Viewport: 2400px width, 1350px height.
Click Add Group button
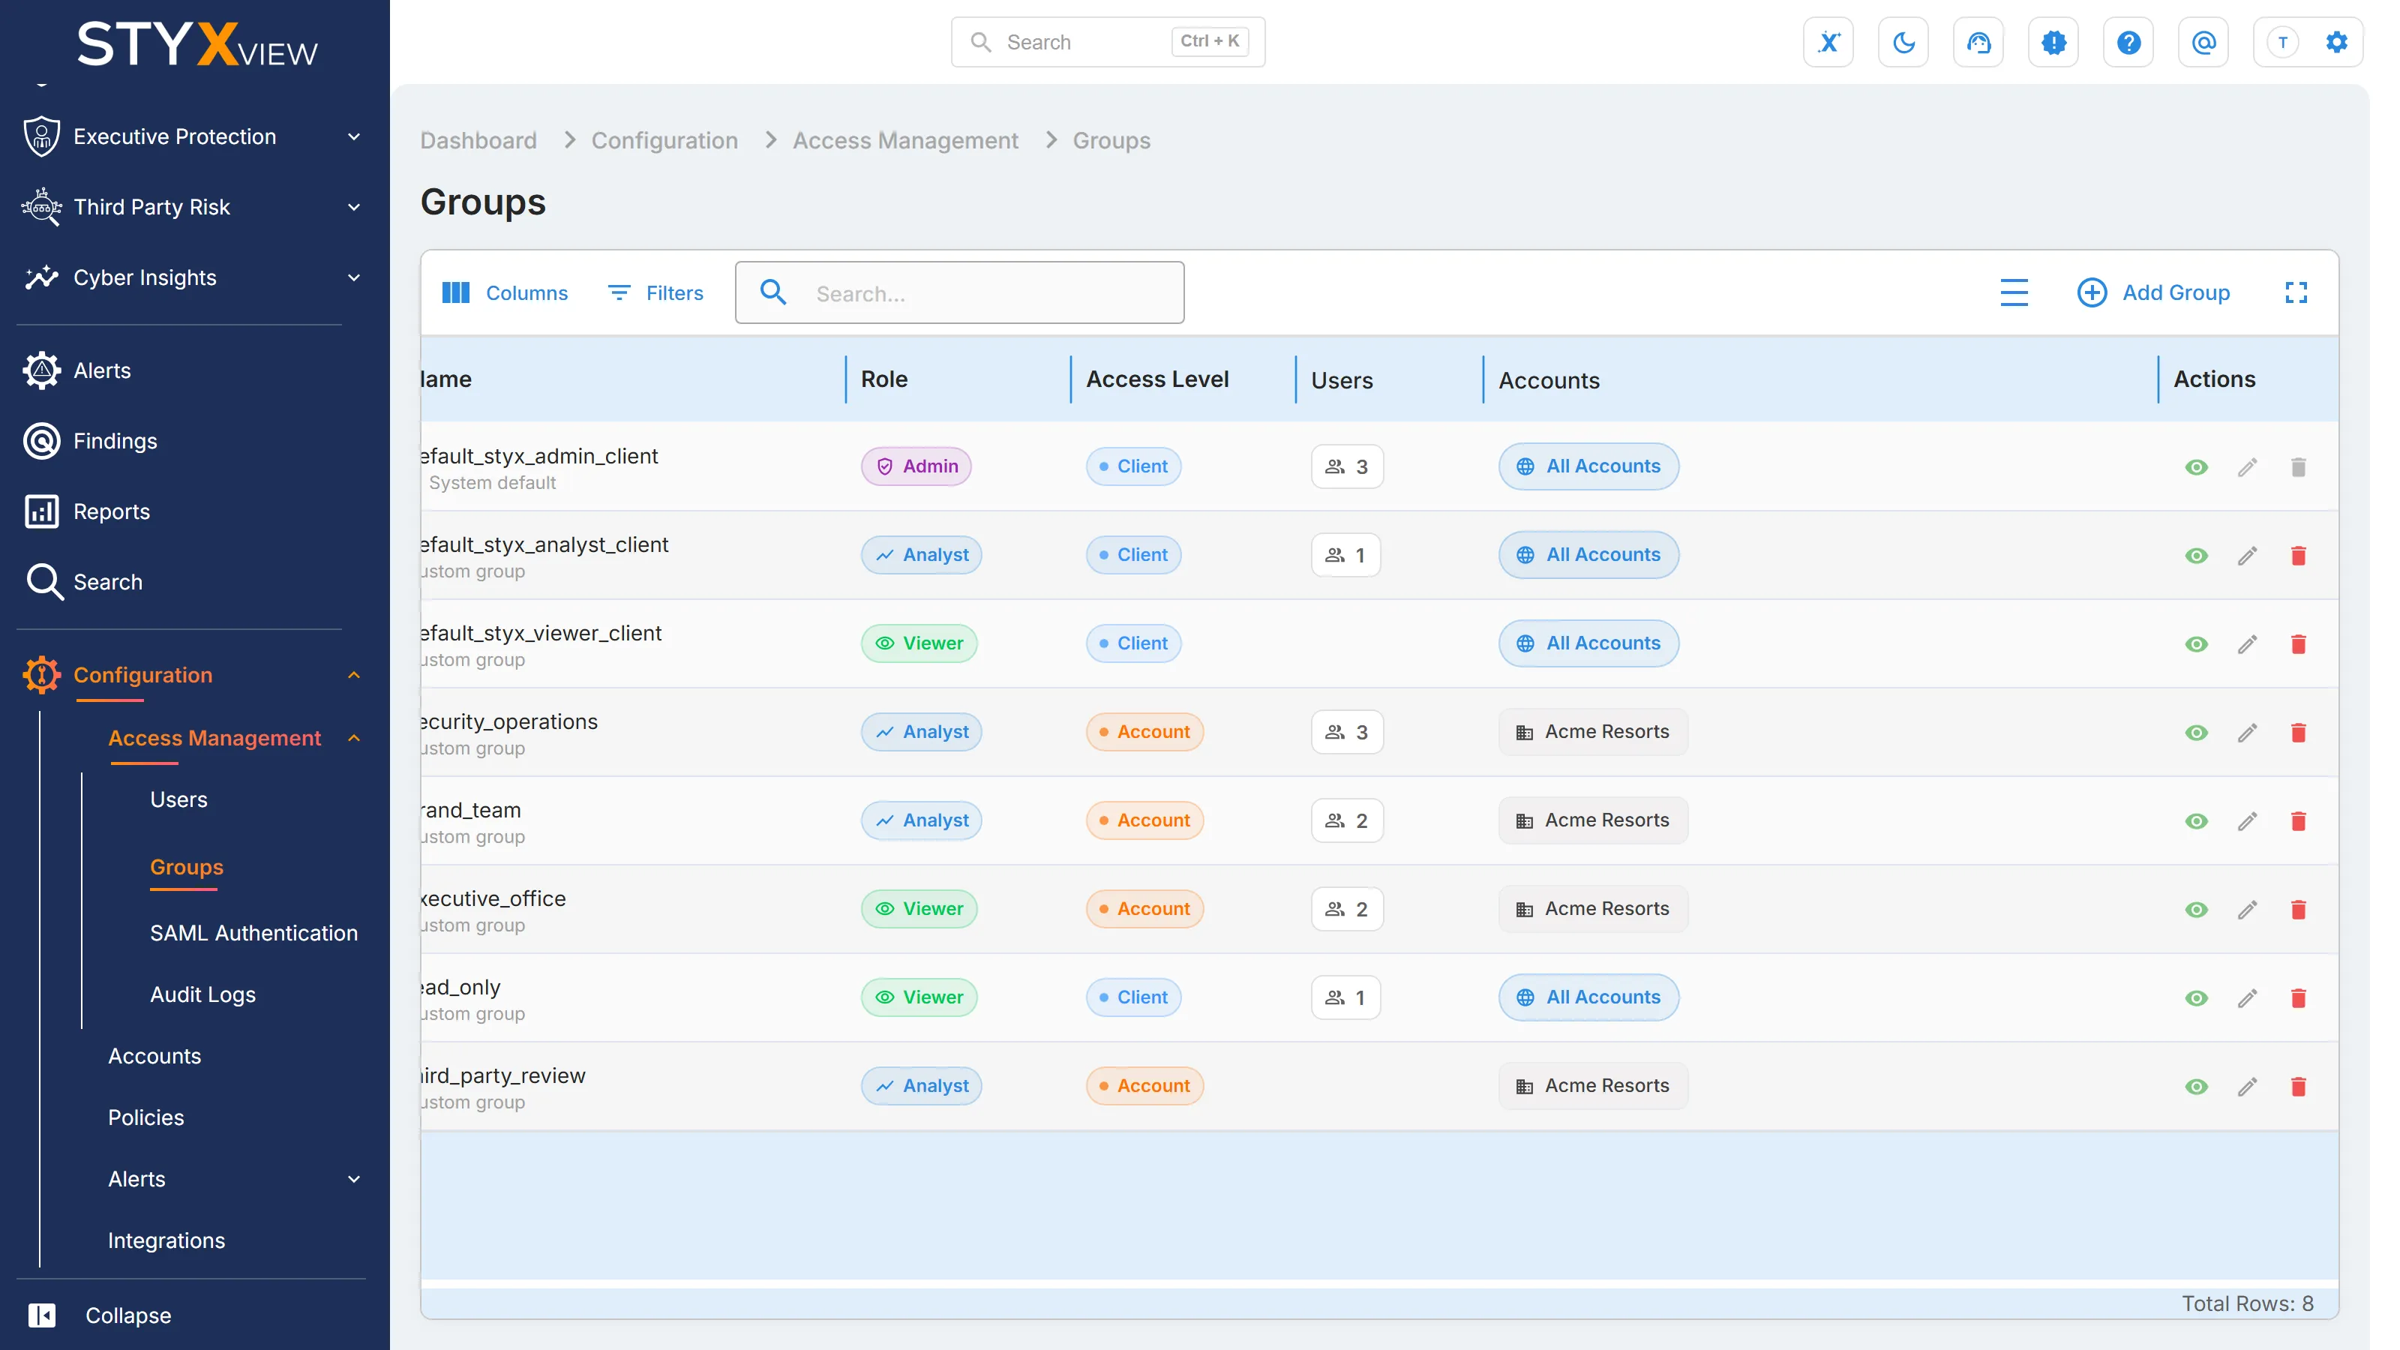[2153, 292]
